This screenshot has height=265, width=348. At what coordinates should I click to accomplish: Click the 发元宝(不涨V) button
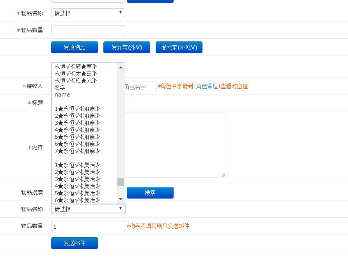click(179, 47)
